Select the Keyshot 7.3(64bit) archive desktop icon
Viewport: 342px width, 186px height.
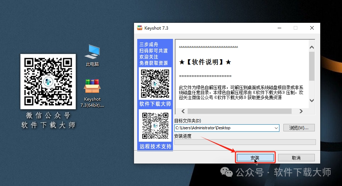(92, 93)
